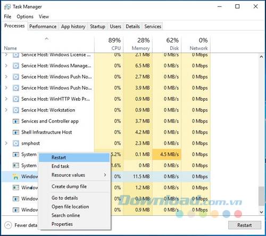Click the smphost gear icon
The image size is (266, 236).
pyautogui.click(x=16, y=143)
